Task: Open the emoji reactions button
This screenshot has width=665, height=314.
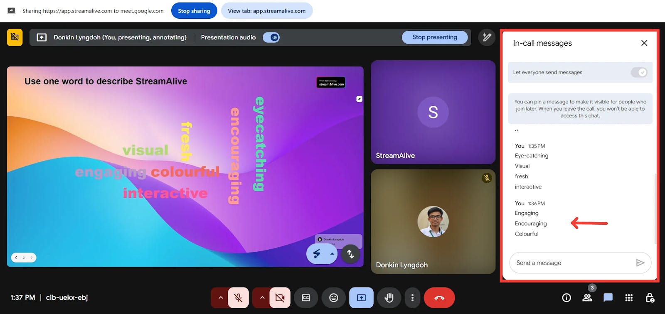Action: (334, 298)
